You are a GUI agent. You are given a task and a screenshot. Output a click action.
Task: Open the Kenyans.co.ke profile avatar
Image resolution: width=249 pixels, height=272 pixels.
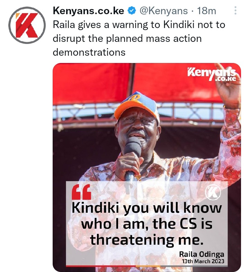[27, 25]
